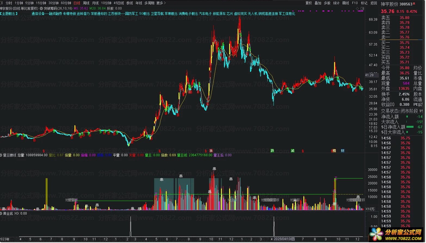Switch to 年线 yearly chart
This screenshot has width=426, height=243.
tap(139, 3)
